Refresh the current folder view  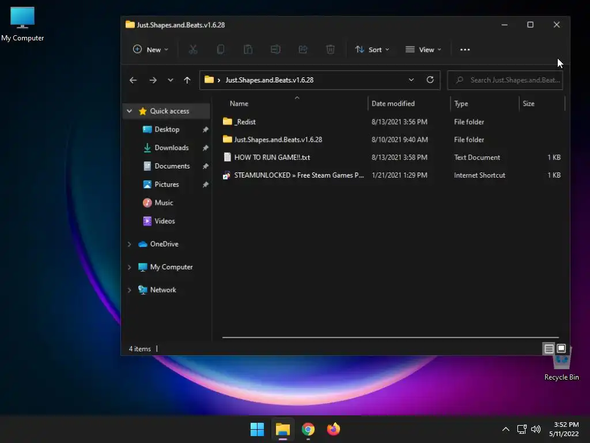pos(430,80)
